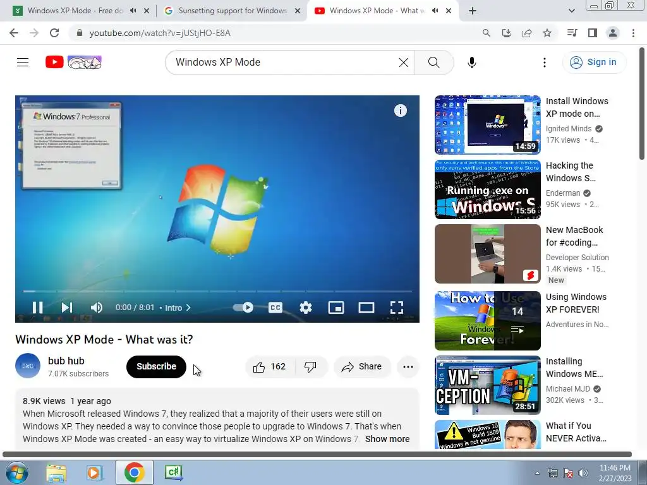Share this page from address bar
This screenshot has width=647, height=485.
click(x=527, y=33)
